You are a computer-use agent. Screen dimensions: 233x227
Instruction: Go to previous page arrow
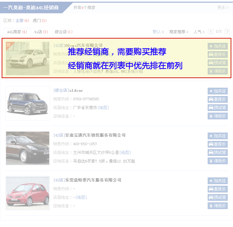click(211, 32)
